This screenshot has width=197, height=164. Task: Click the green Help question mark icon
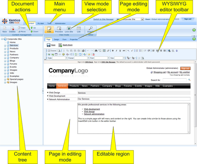point(194,30)
